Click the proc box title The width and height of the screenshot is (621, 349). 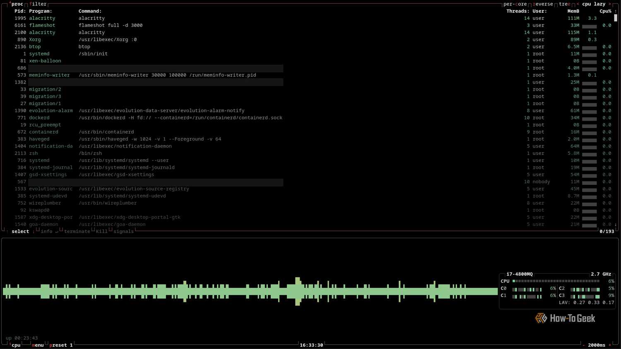17,4
